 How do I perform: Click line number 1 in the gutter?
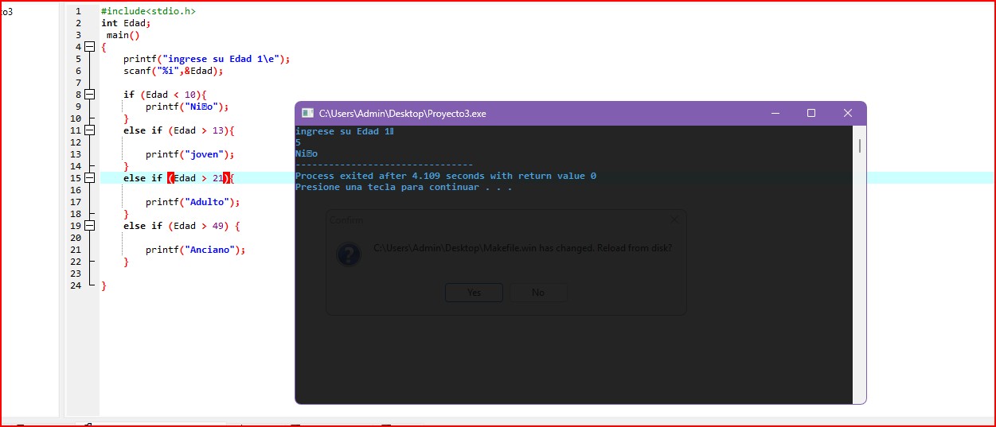pyautogui.click(x=78, y=12)
